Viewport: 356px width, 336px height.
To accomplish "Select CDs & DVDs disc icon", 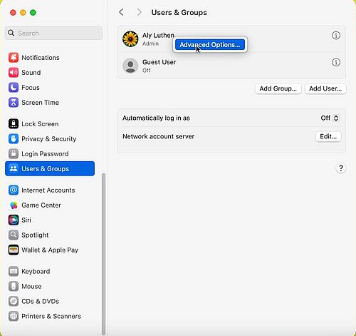I will click(14, 301).
